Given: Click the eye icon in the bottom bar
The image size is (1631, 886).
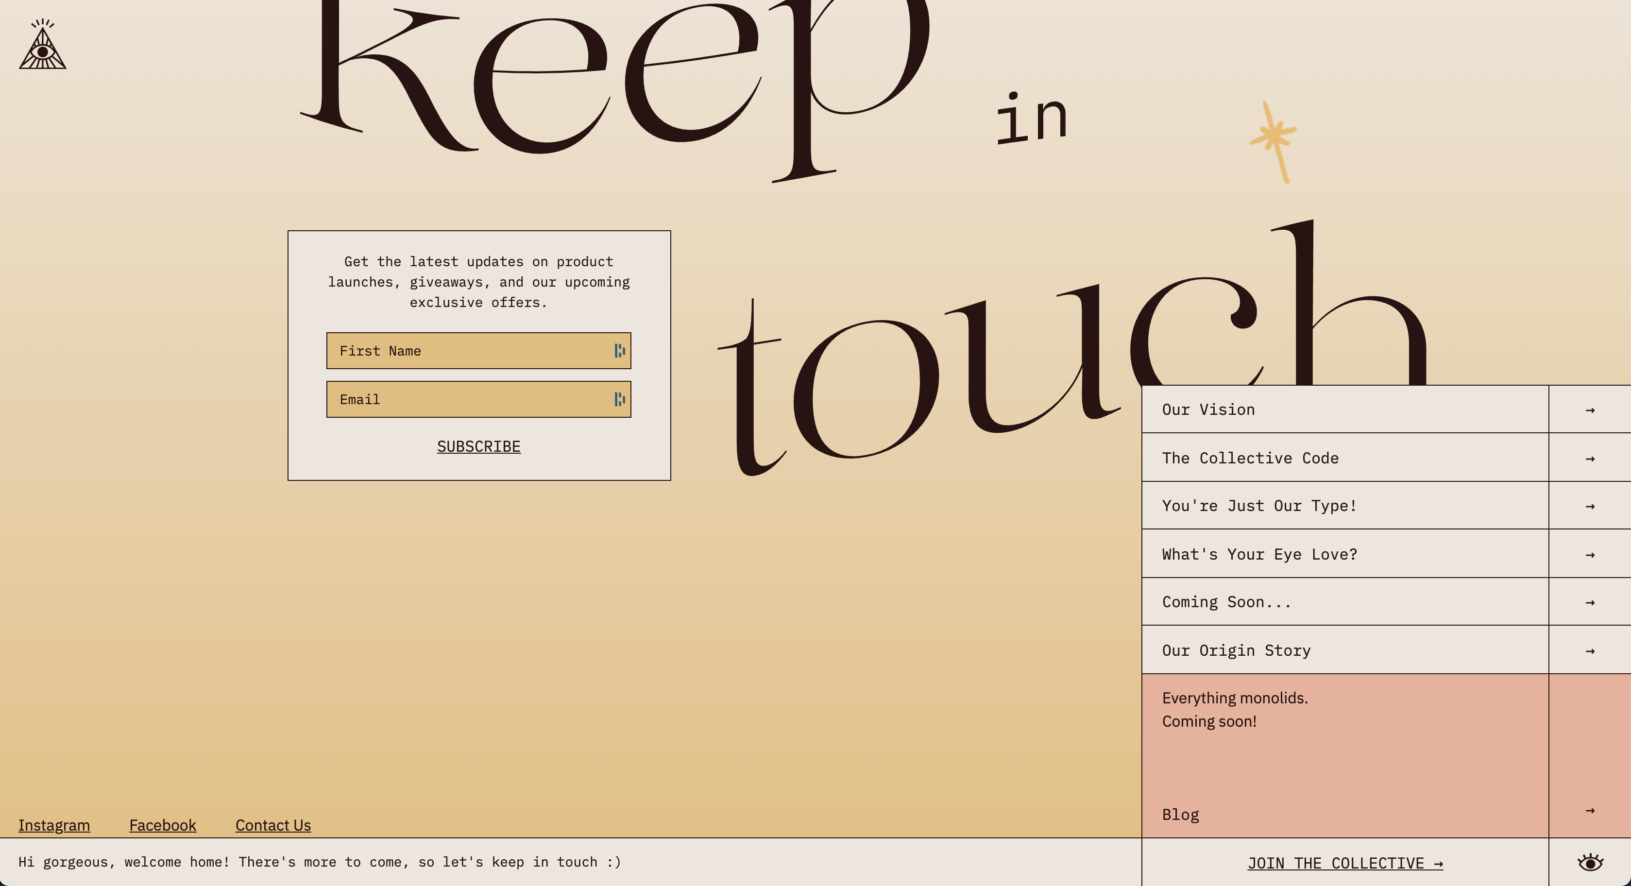Looking at the screenshot, I should coord(1590,862).
